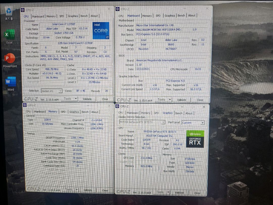Screen dimensions: 273x205
Task: Close the CPU tab window with X
Action: (109, 9)
